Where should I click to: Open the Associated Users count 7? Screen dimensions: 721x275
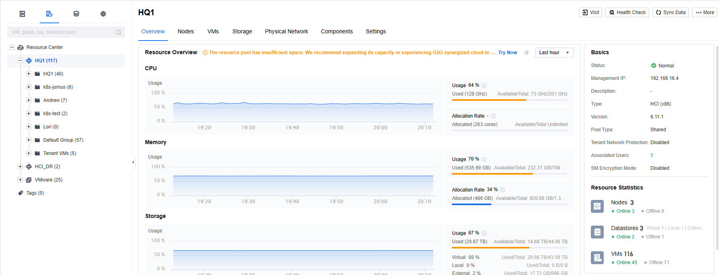point(652,155)
